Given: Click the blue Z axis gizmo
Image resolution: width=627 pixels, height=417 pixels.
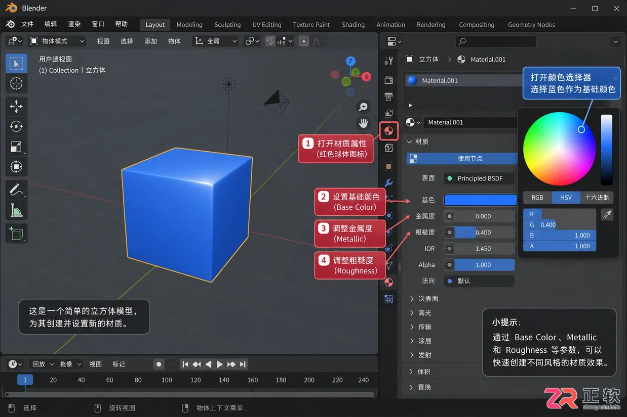Looking at the screenshot, I should [350, 62].
